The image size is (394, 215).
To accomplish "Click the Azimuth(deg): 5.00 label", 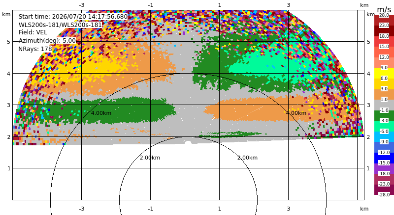I will point(47,41).
